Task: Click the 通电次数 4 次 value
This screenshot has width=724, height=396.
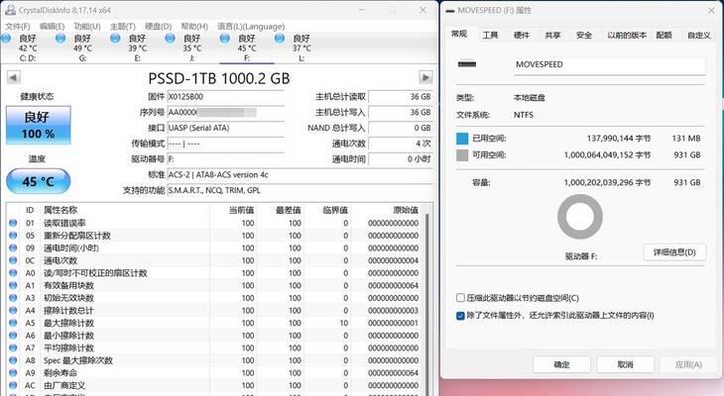Action: click(x=401, y=144)
